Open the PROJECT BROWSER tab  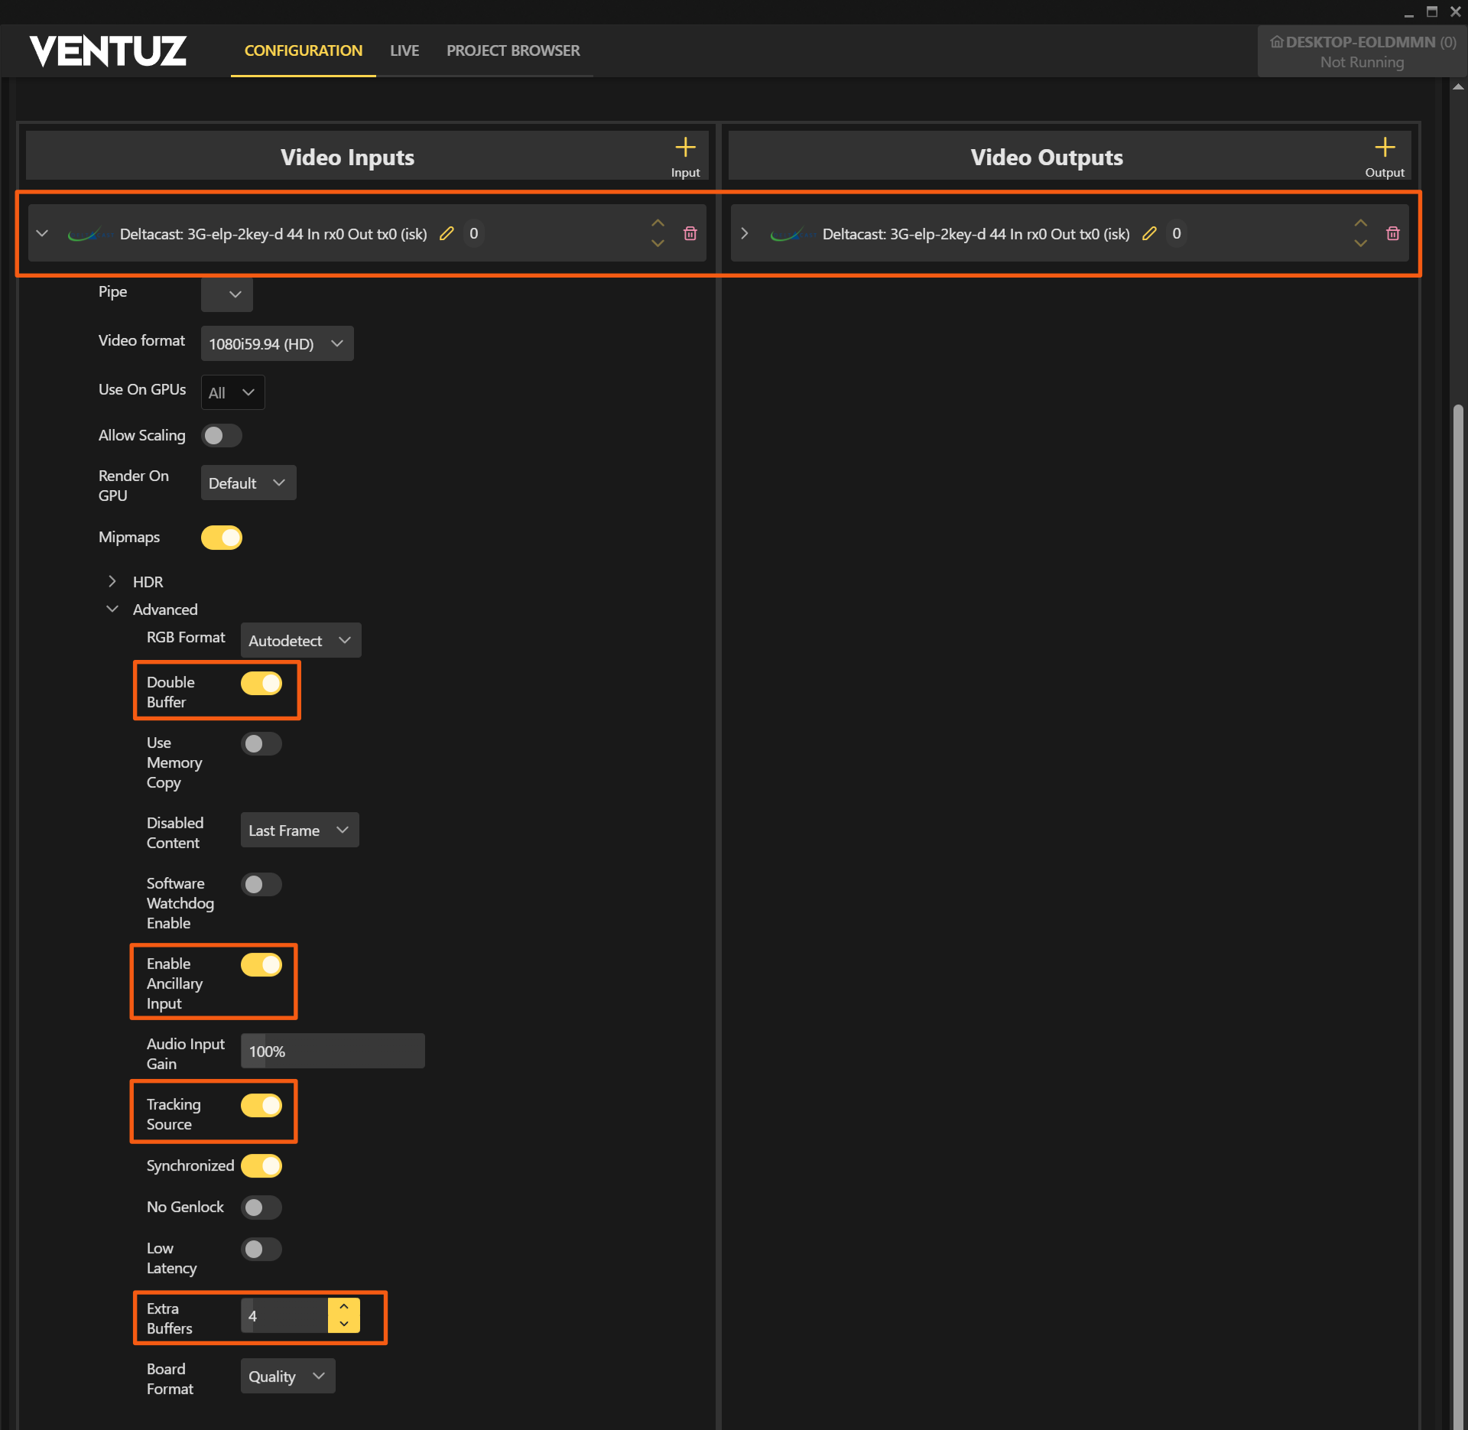coord(513,50)
